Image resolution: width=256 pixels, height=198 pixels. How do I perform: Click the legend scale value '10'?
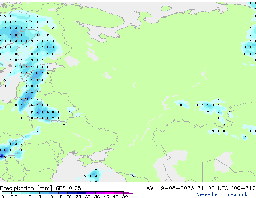click(50, 196)
